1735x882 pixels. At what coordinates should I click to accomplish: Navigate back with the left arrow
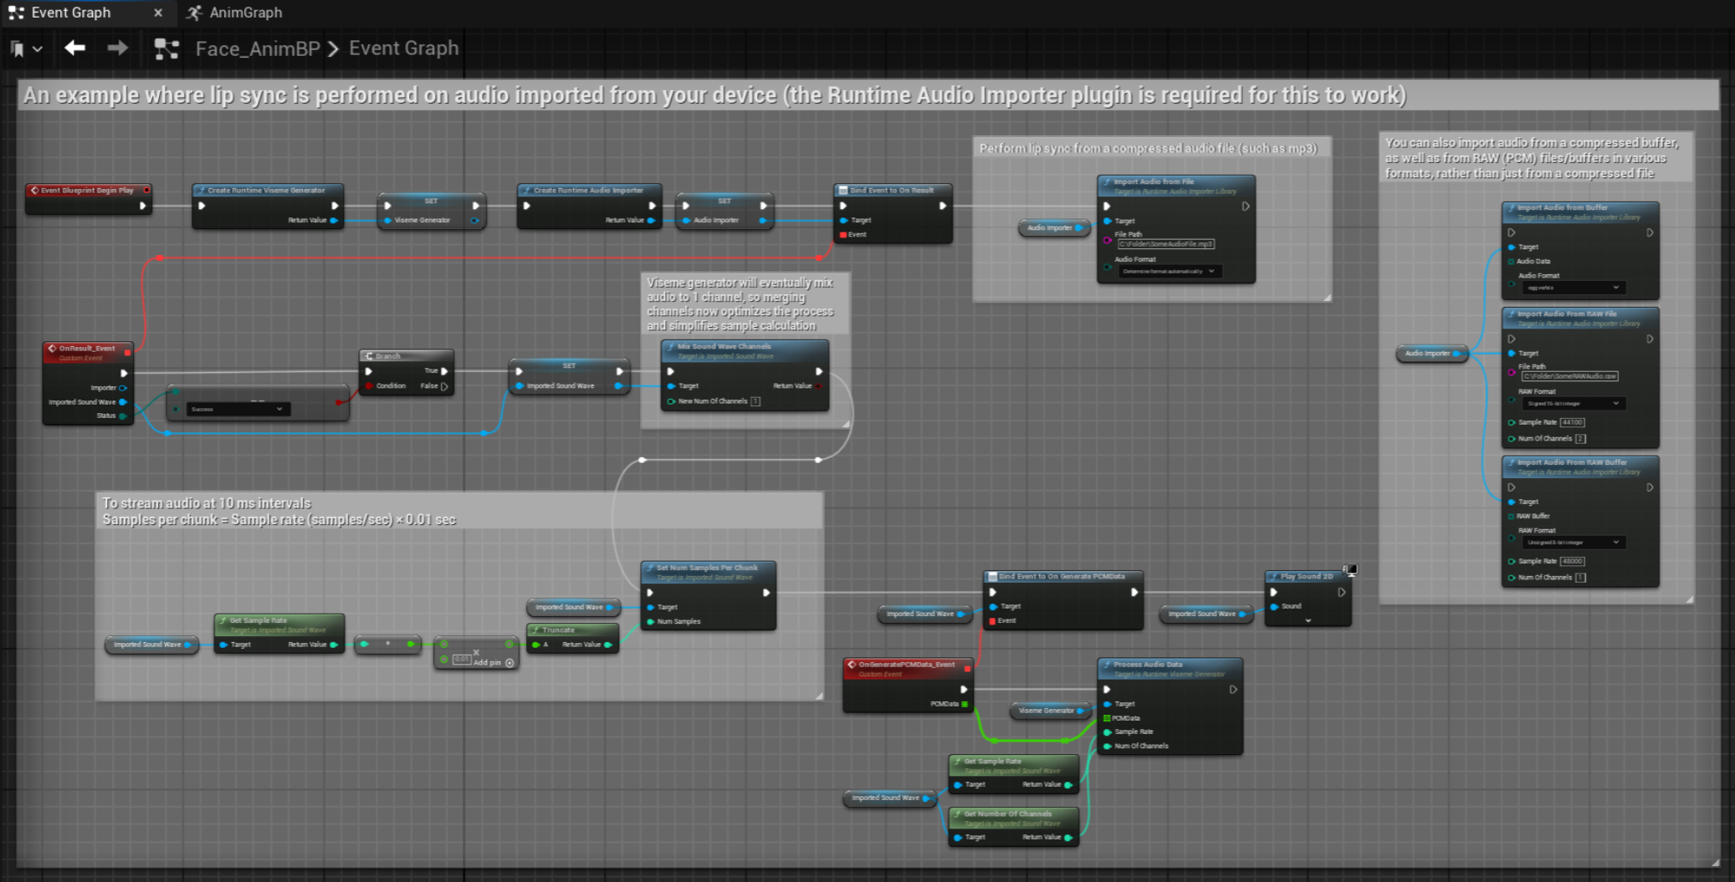pos(75,48)
